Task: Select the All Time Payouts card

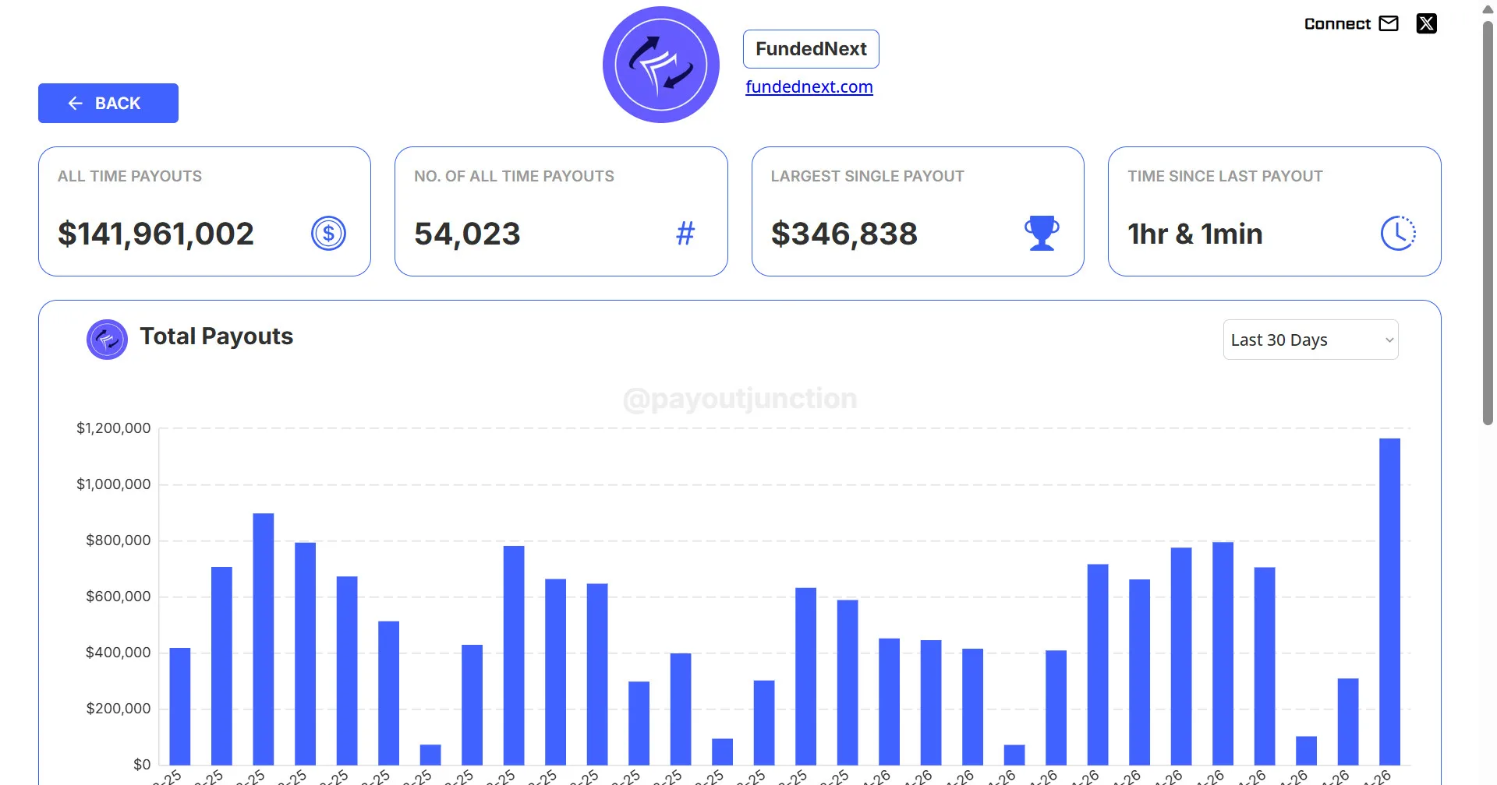Action: (204, 211)
